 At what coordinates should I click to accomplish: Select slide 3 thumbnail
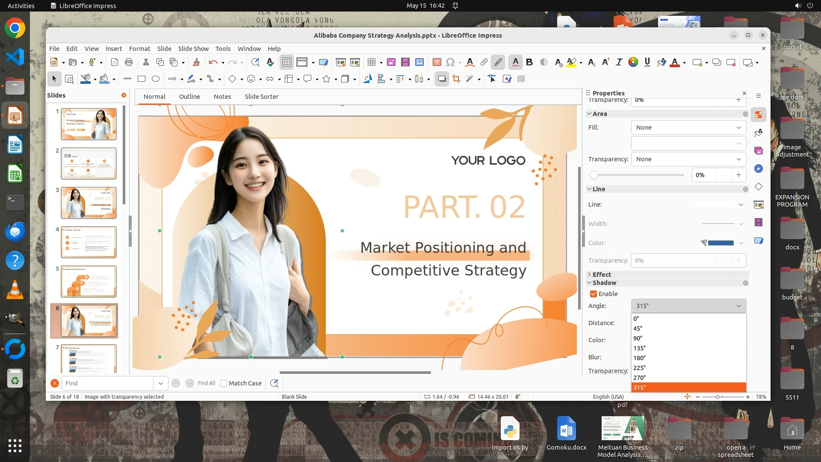[x=89, y=203]
